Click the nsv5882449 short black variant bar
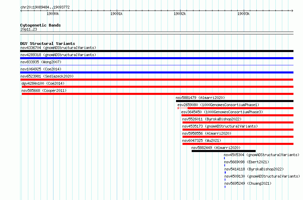 tap(224, 151)
